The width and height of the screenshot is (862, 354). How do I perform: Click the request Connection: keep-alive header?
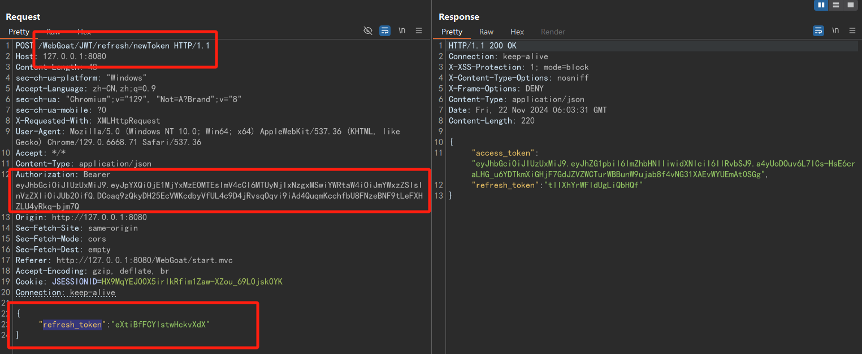[x=65, y=292]
